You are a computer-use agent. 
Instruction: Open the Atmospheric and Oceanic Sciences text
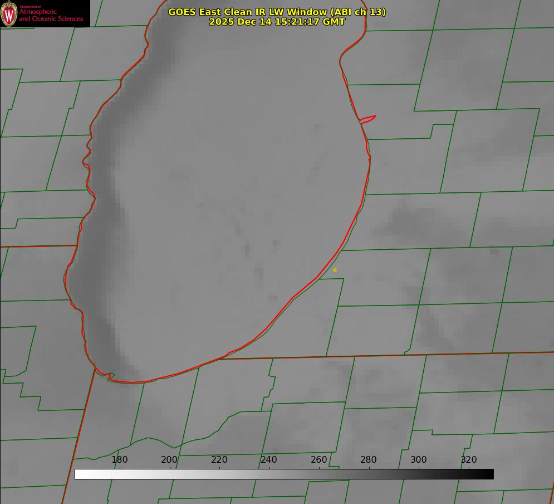click(51, 16)
